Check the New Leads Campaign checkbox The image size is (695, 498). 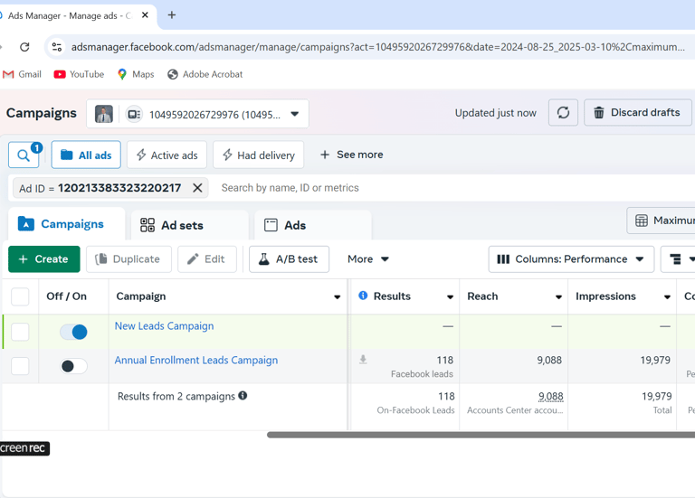click(20, 332)
